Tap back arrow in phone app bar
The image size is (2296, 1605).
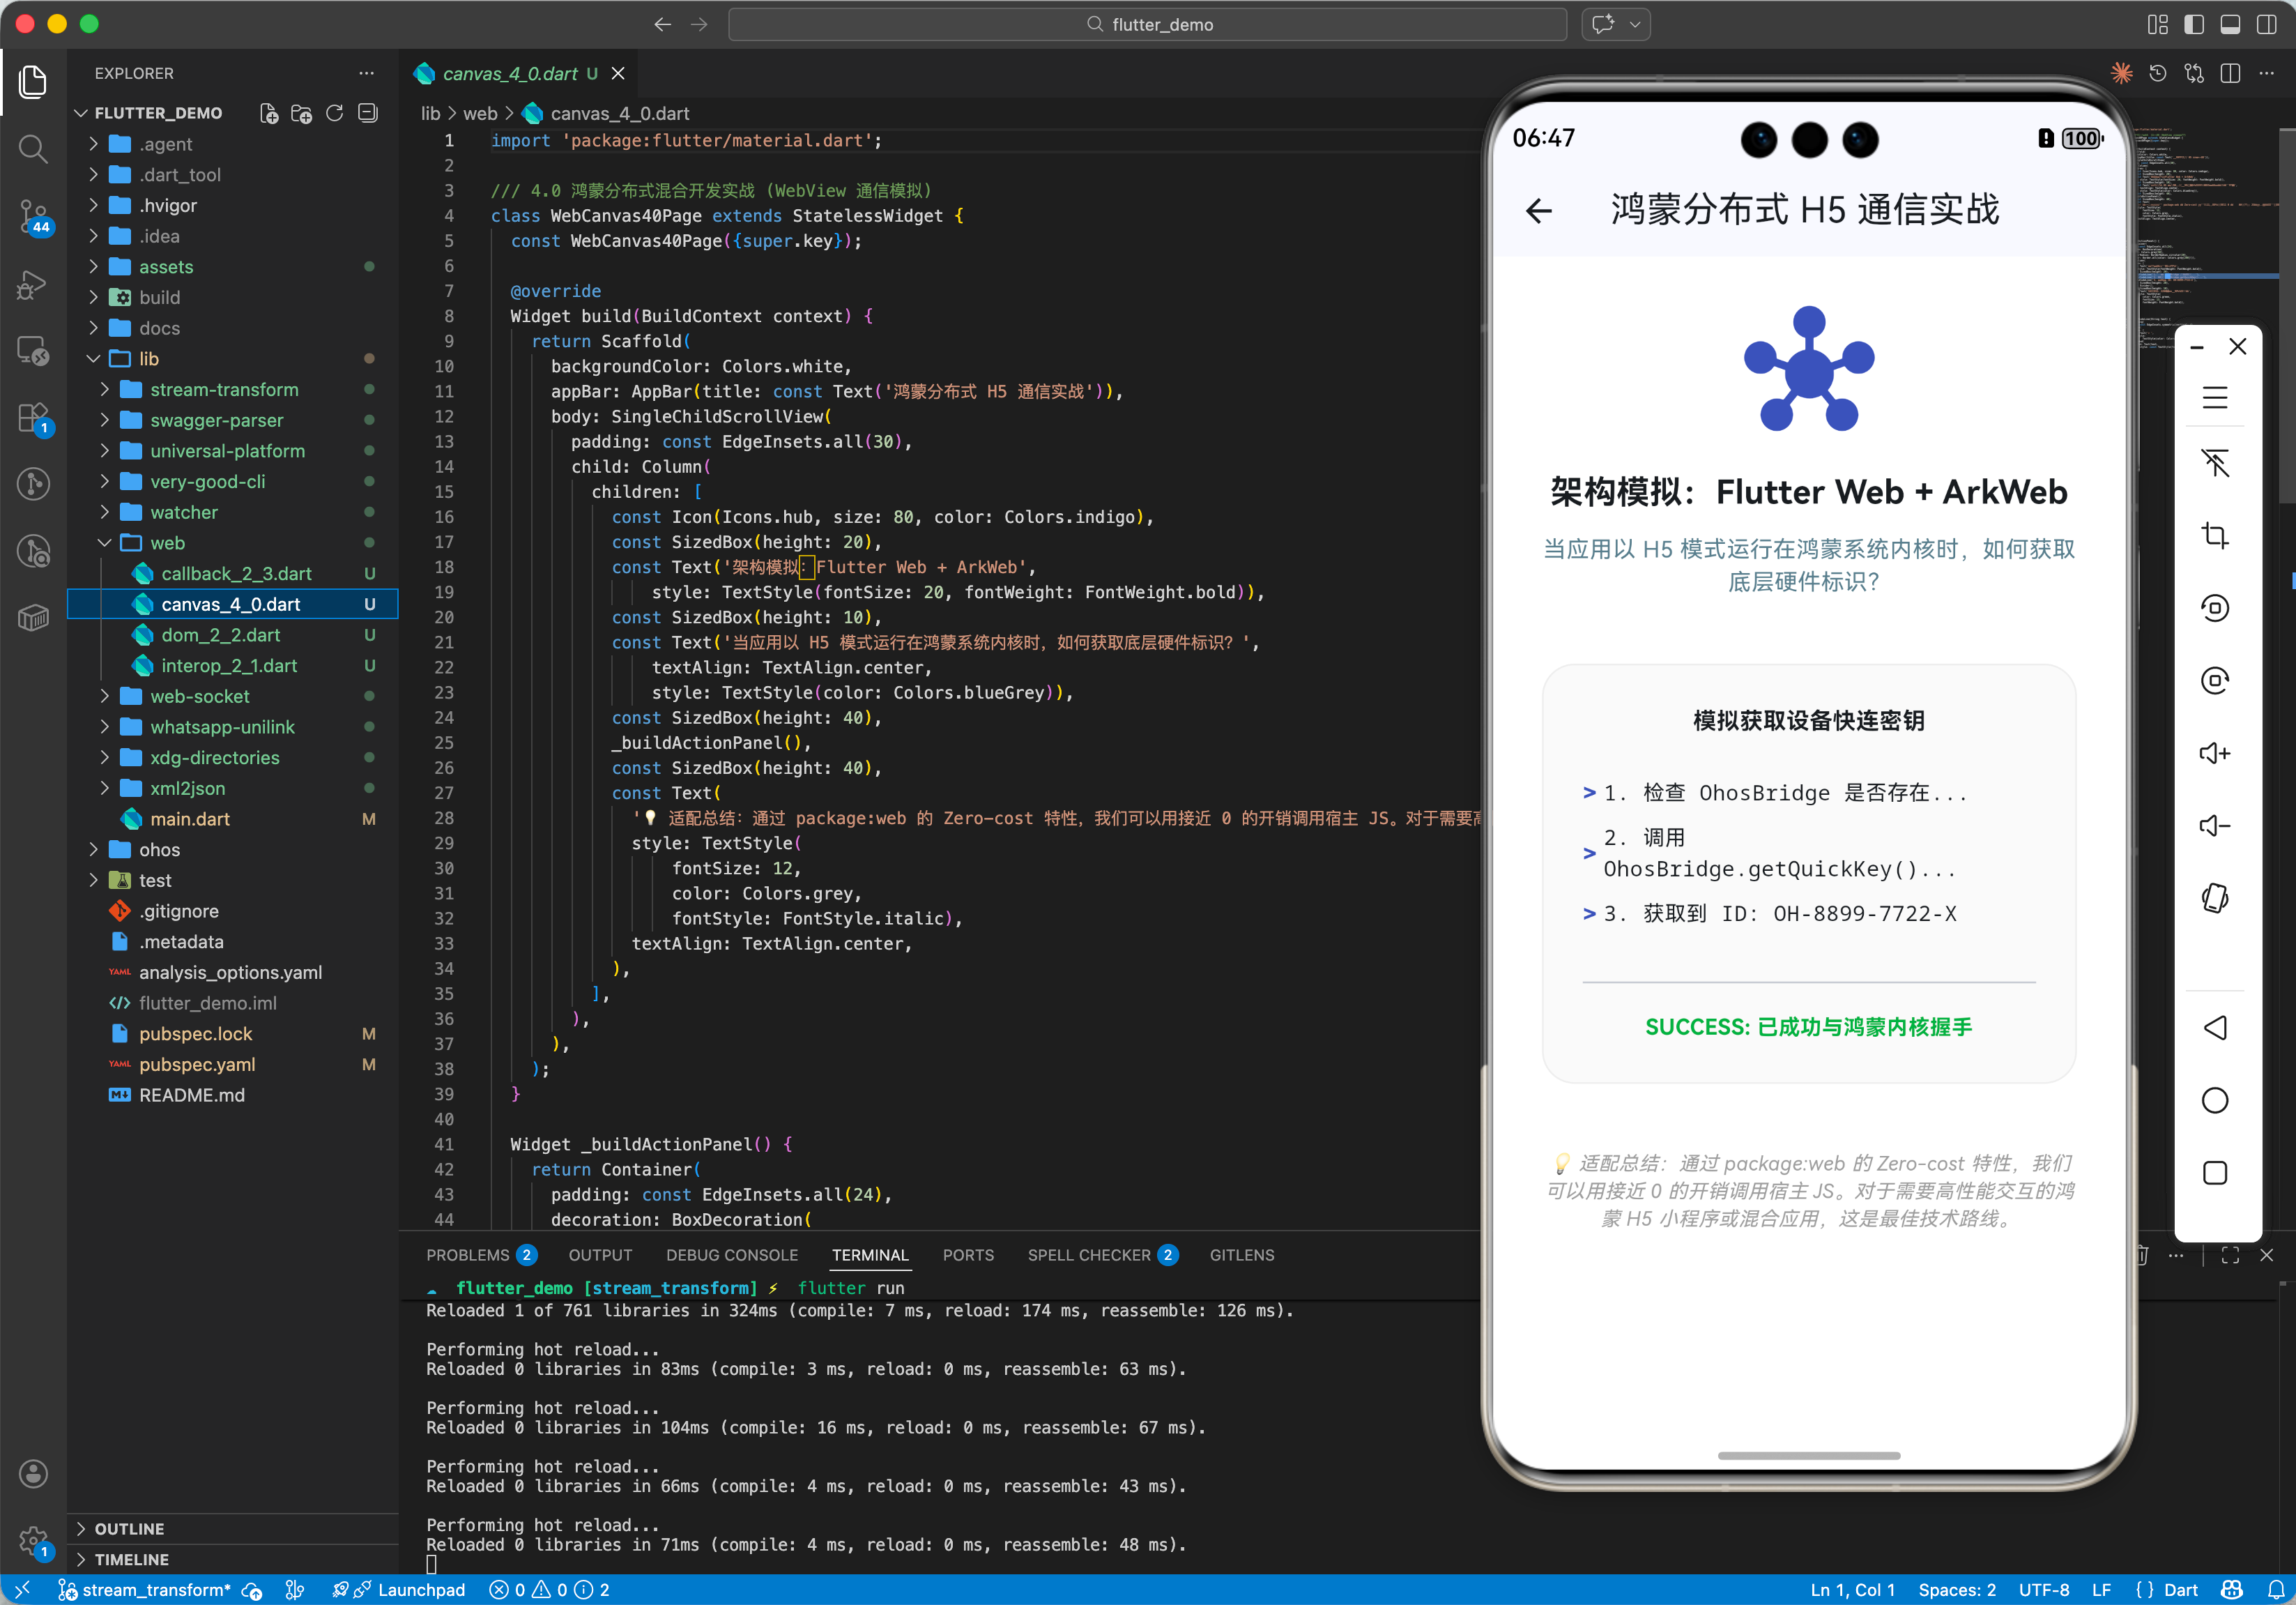[1539, 210]
